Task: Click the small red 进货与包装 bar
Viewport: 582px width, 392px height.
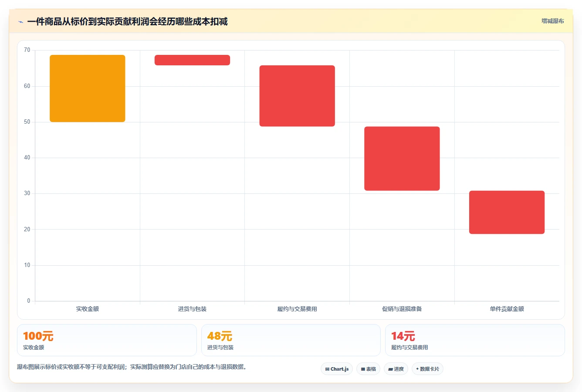Action: 192,60
